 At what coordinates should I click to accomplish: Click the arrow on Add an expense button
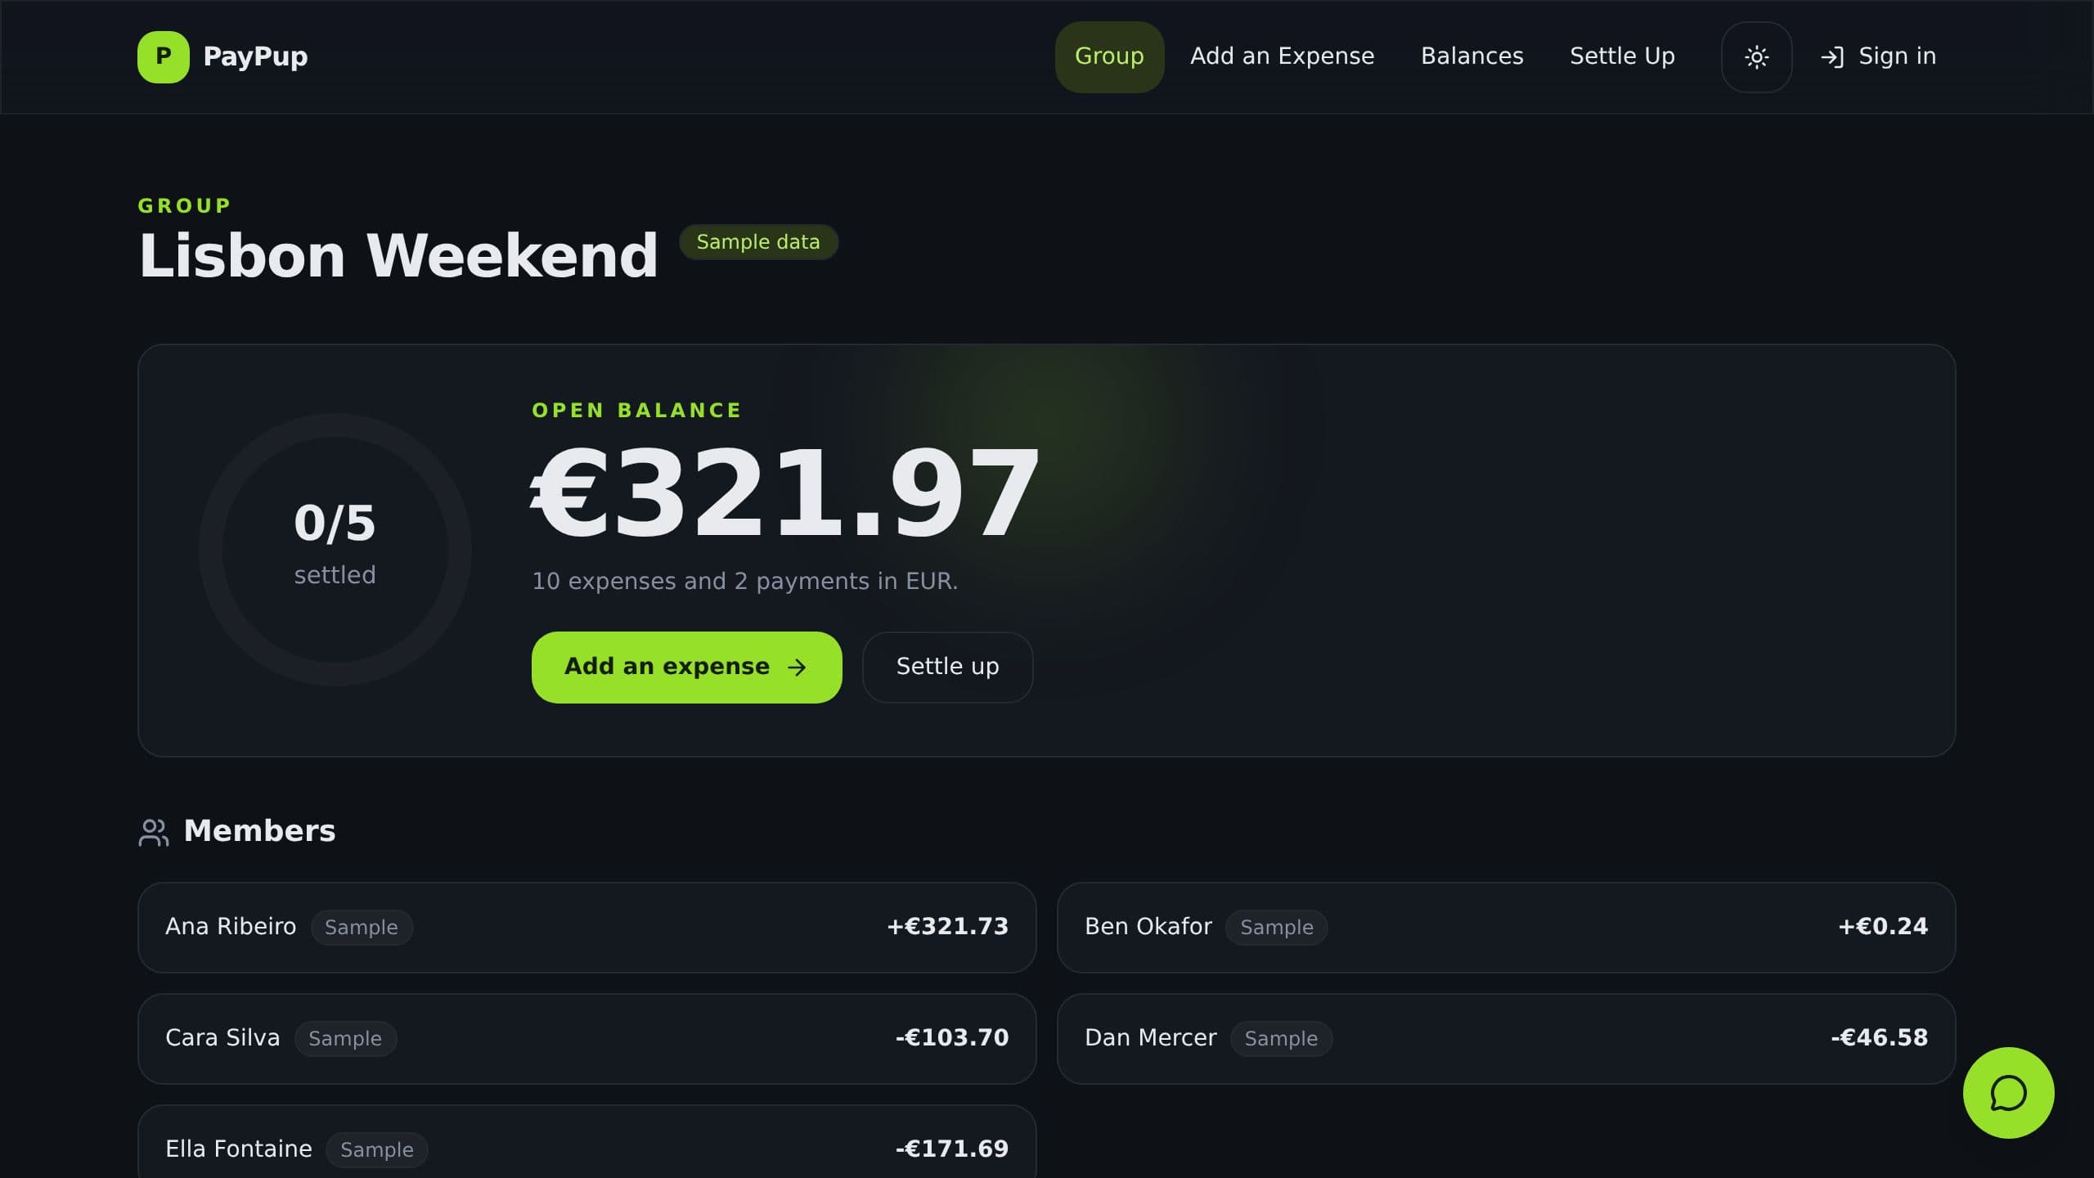(797, 668)
